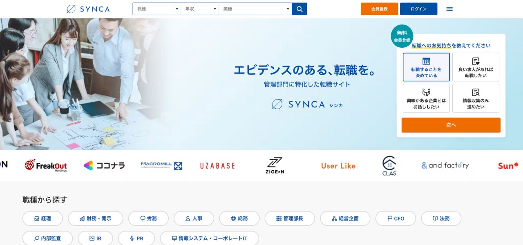Expand the 職種 dropdown
523x245 pixels.
157,9
